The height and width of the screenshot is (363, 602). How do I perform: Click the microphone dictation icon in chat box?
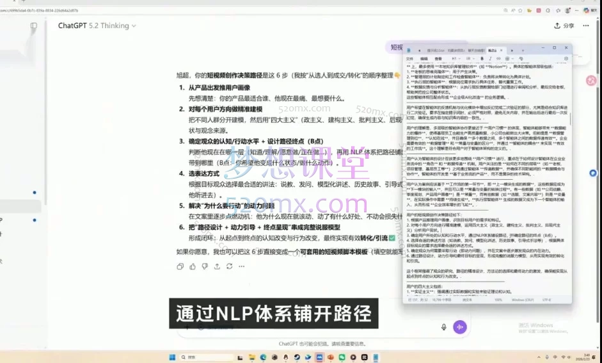pyautogui.click(x=444, y=327)
